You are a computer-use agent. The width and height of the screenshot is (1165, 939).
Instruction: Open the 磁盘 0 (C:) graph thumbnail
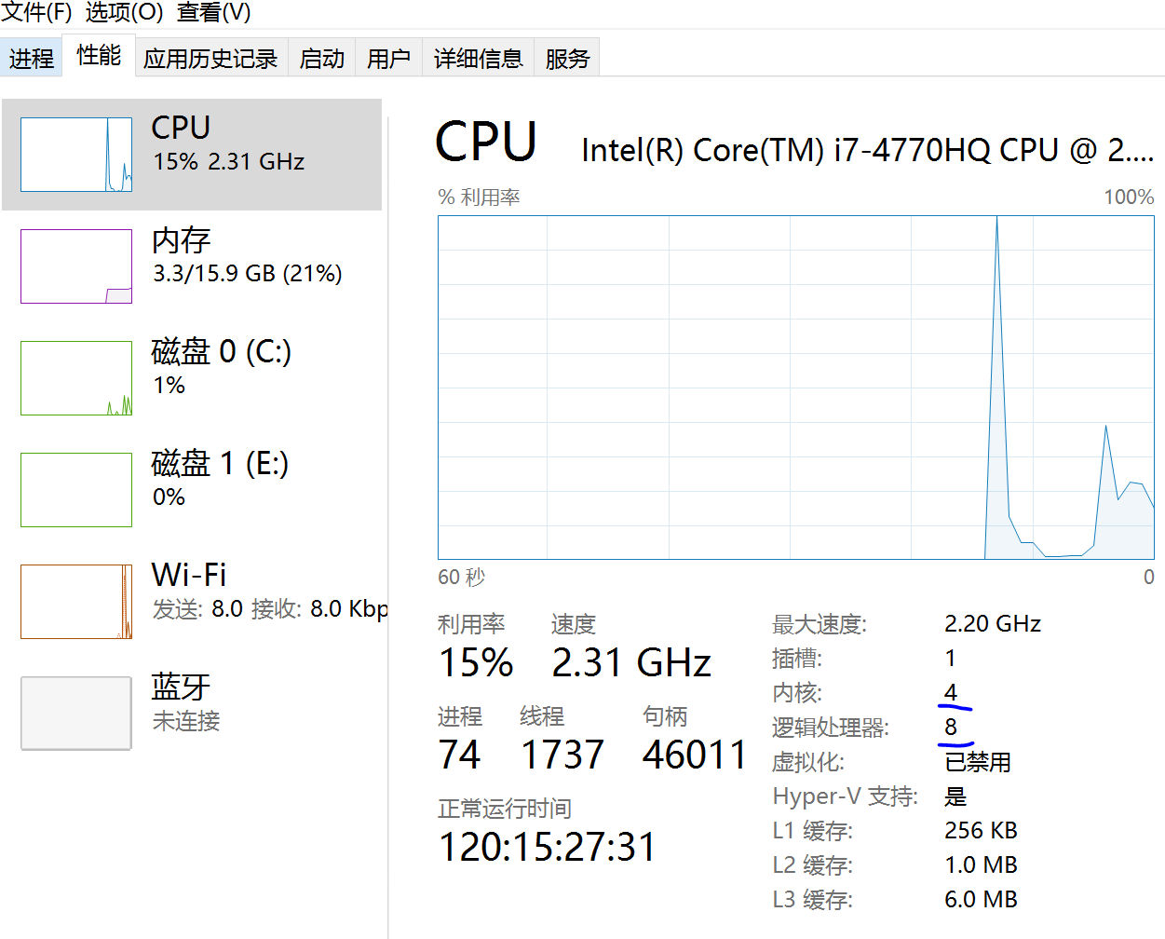(76, 378)
